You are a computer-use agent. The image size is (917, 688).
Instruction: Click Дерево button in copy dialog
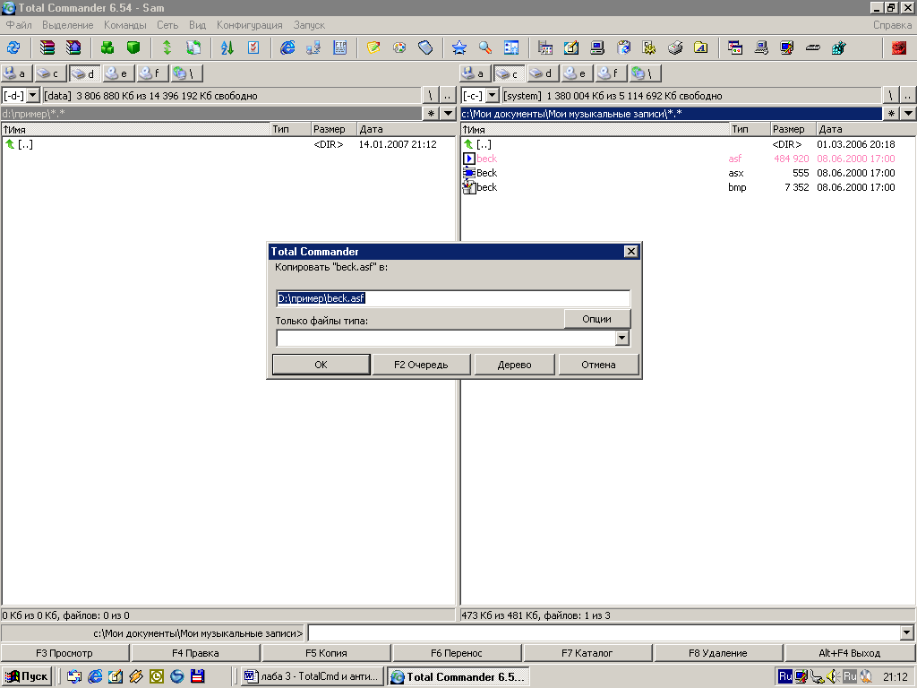pos(515,365)
